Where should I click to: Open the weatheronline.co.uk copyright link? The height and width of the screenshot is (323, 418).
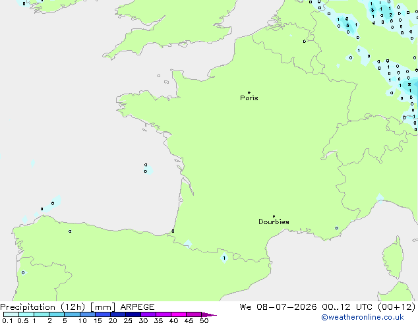click(x=363, y=317)
